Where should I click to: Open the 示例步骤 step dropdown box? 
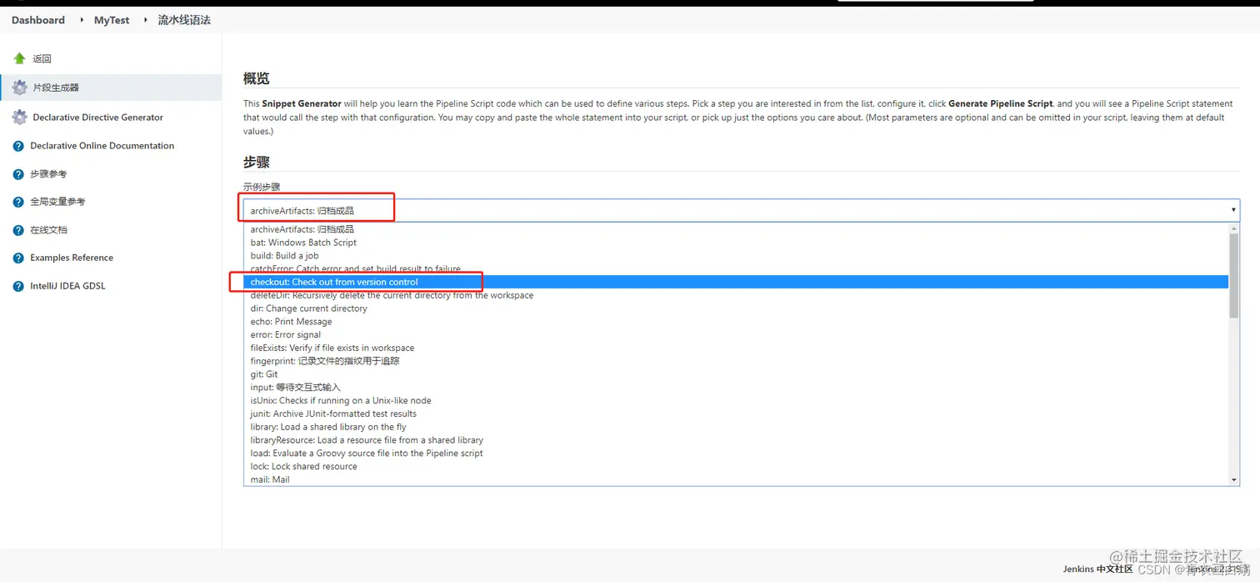point(741,210)
